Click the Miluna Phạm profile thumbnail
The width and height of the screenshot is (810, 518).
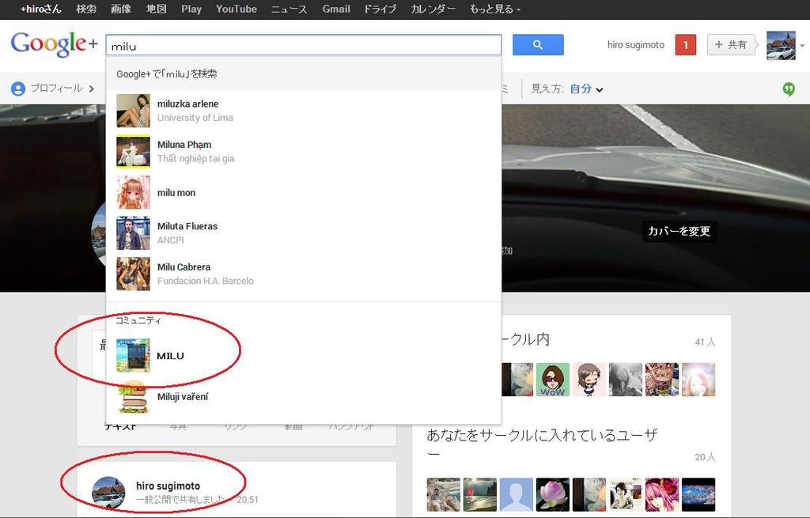coord(133,151)
